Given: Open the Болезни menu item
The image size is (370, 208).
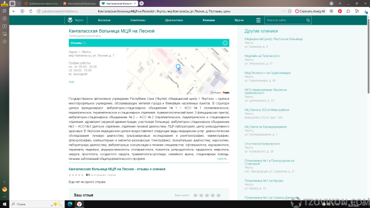Looking at the screenshot, I should coord(104,20).
